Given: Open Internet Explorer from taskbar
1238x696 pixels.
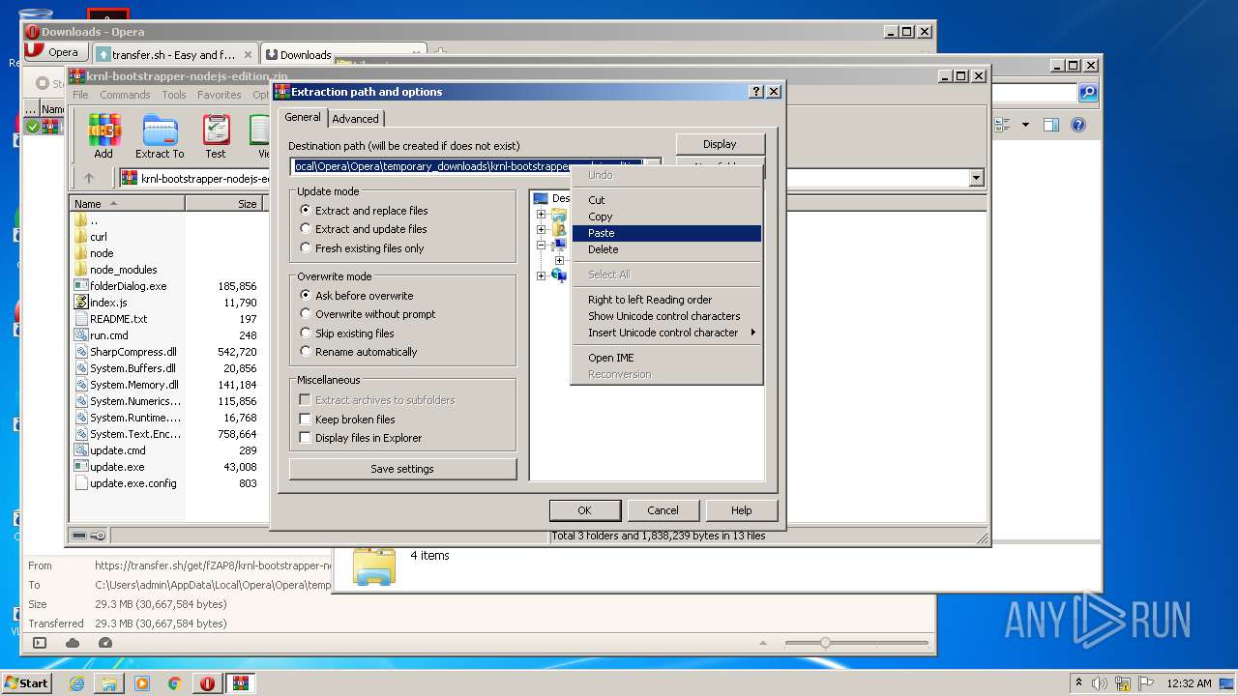Looking at the screenshot, I should tap(76, 682).
